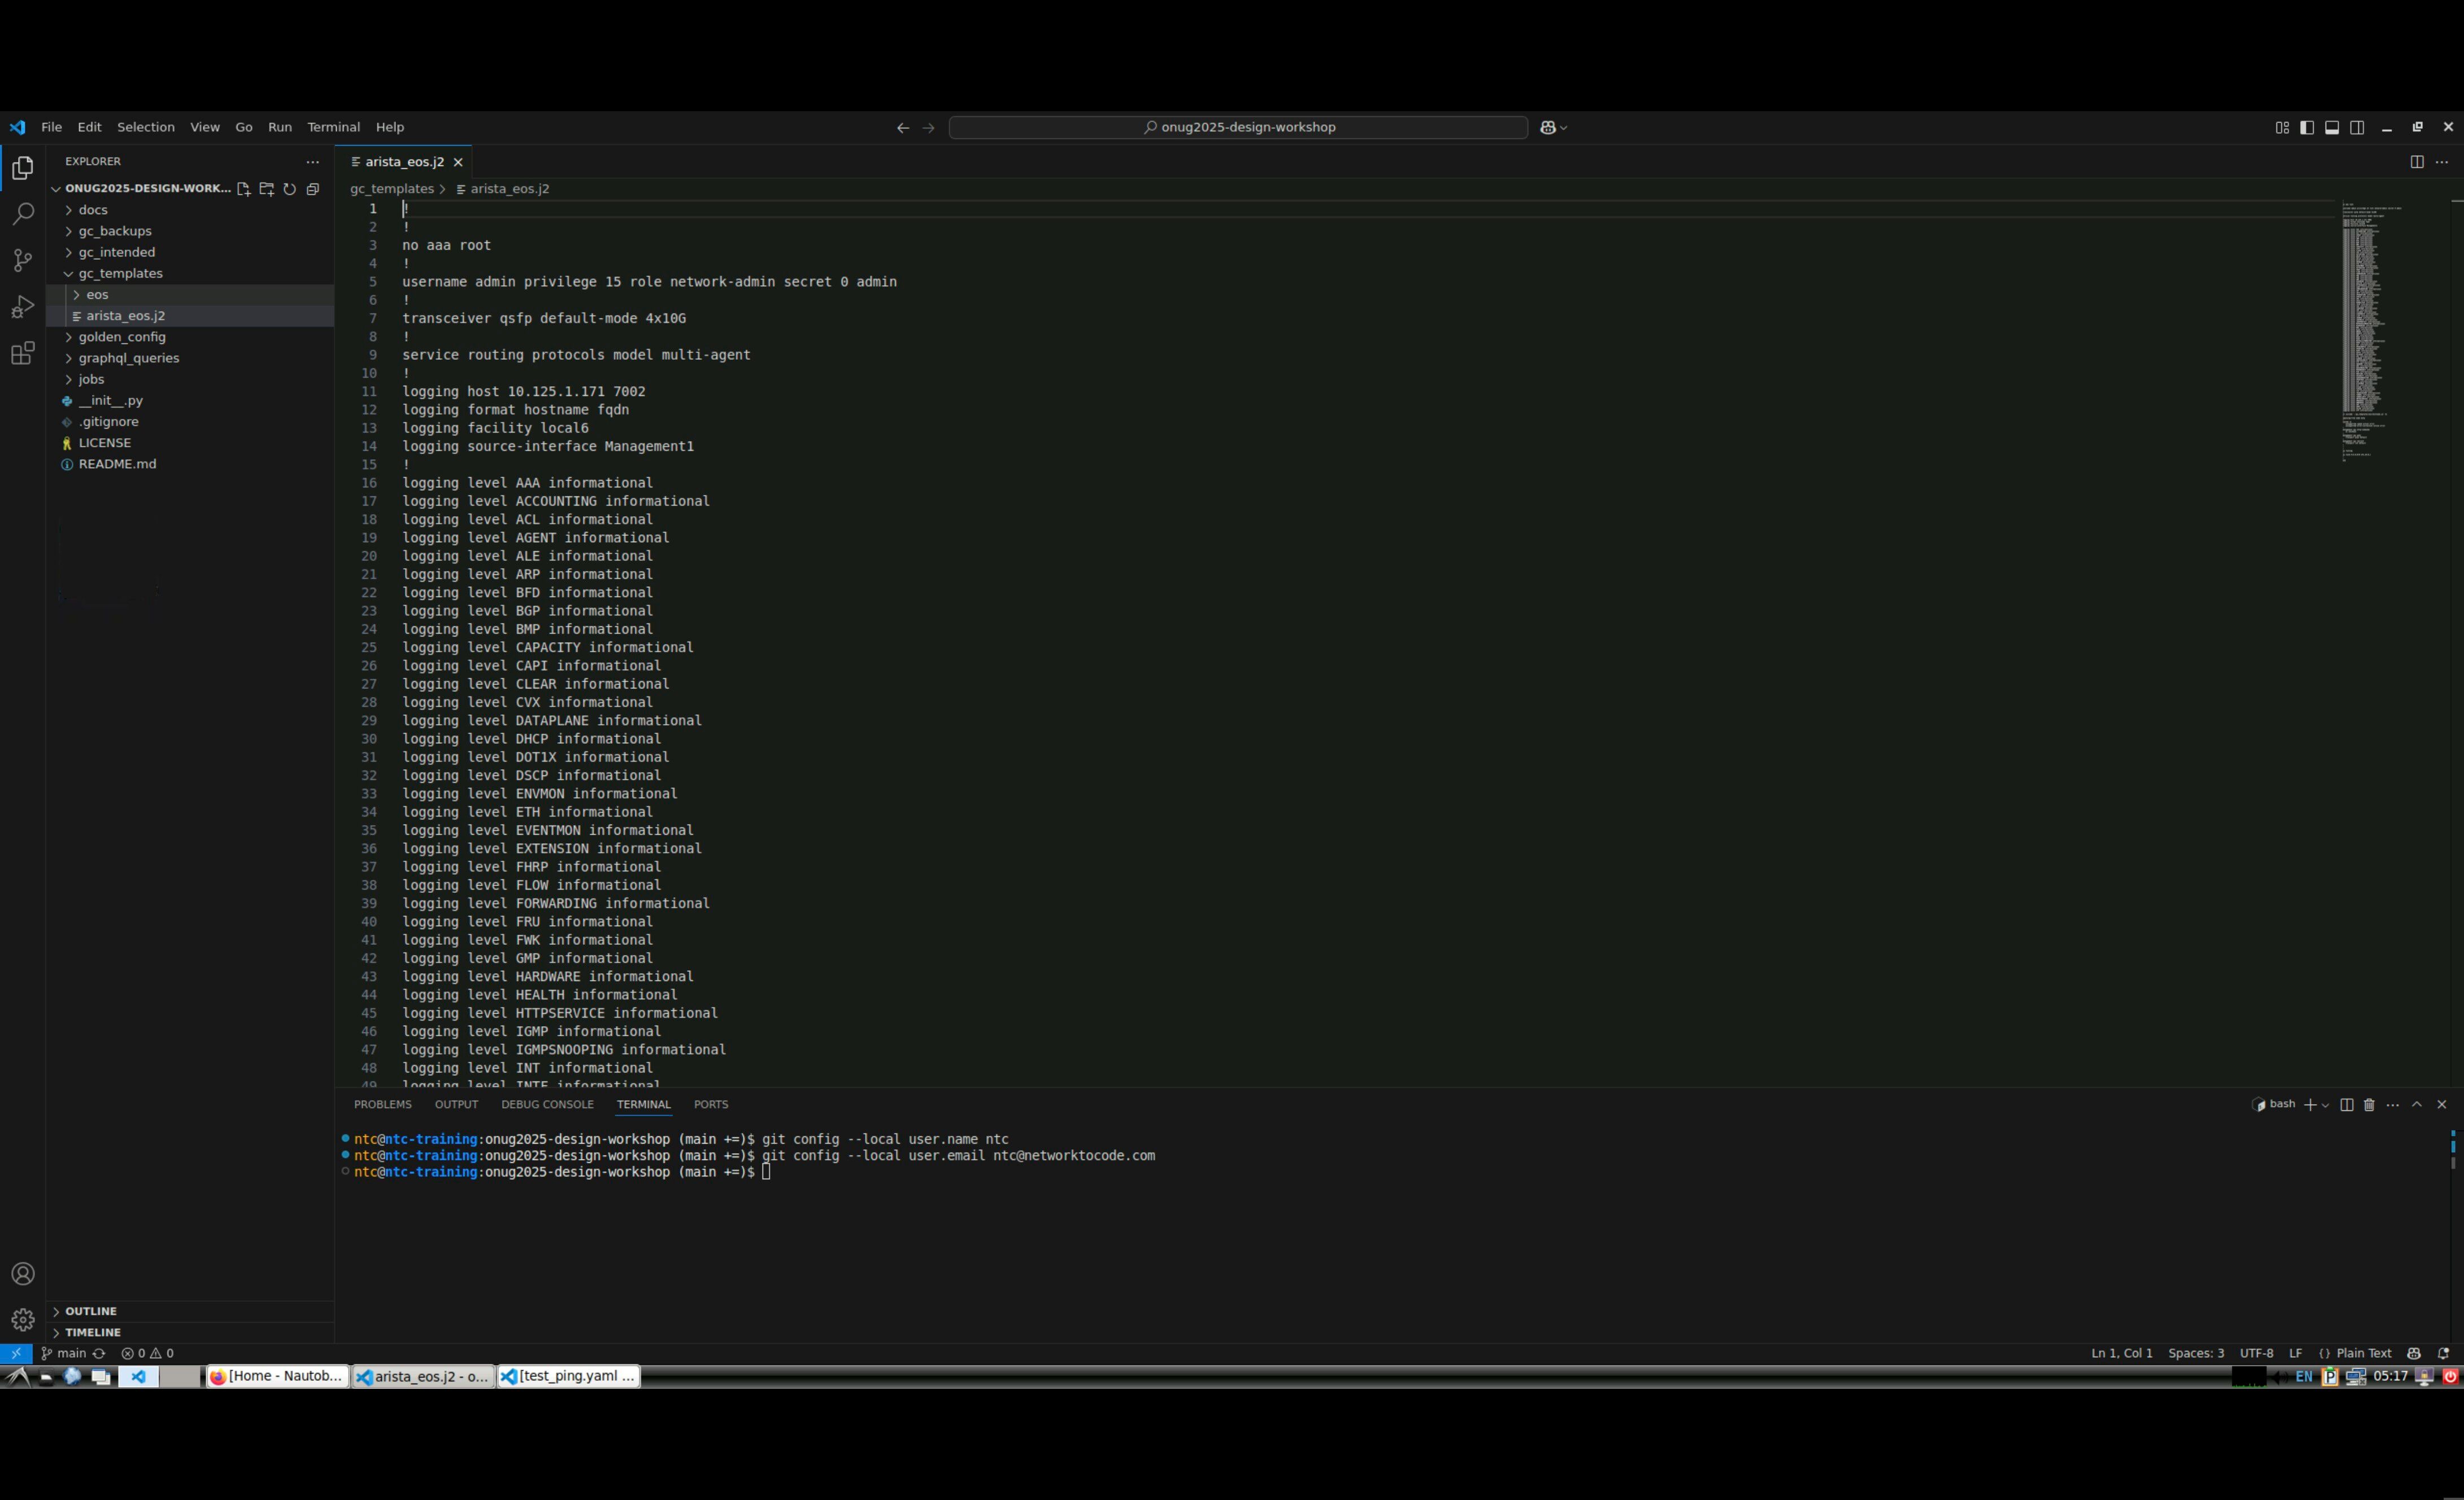The height and width of the screenshot is (1500, 2464).
Task: Toggle the primary side bar visibility
Action: point(2306,127)
